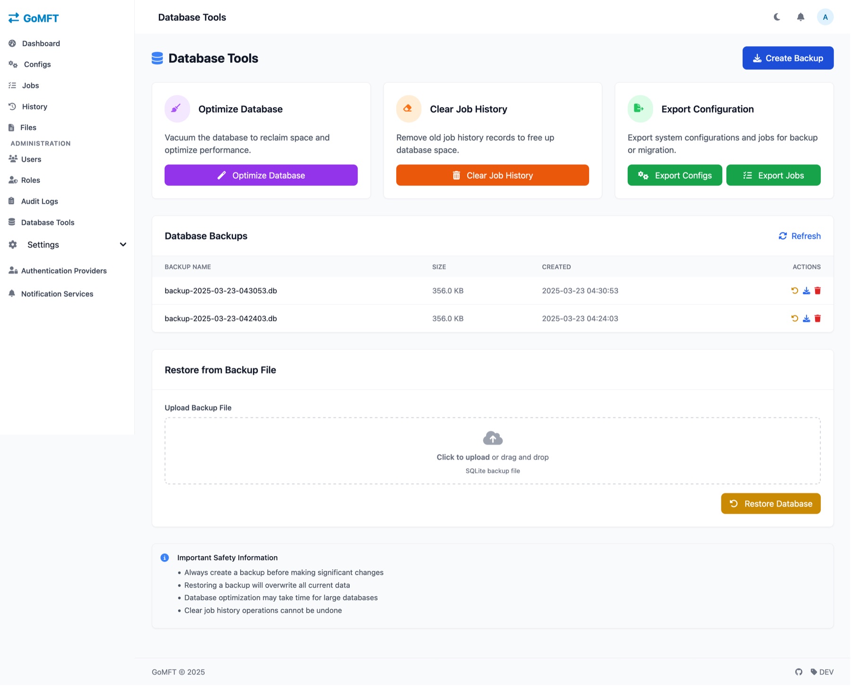This screenshot has width=851, height=686.
Task: Delete backup-2025-03-23-042403.db with the trash icon
Action: [817, 319]
